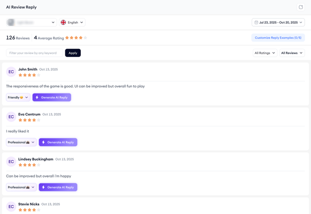The height and width of the screenshot is (214, 311).
Task: Click Eva Centrum's EC avatar
Action: point(11,117)
